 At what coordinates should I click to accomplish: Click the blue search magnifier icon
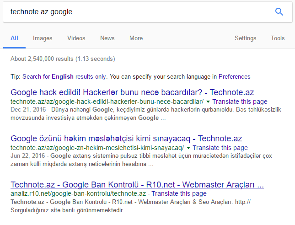279,12
